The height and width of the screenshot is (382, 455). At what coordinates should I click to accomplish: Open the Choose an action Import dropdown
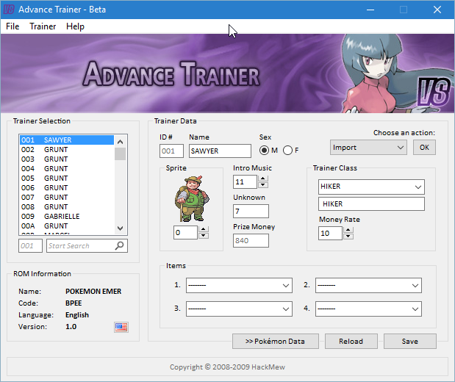click(368, 148)
